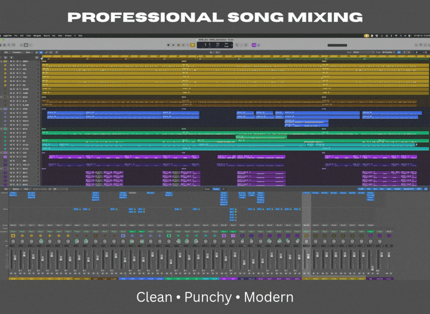The width and height of the screenshot is (430, 314).
Task: Switch the mixer to Single view tab
Action: tap(207, 189)
